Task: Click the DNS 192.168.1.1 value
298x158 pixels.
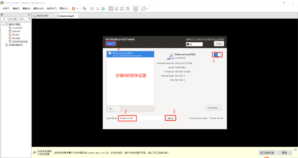Action: tap(180, 80)
